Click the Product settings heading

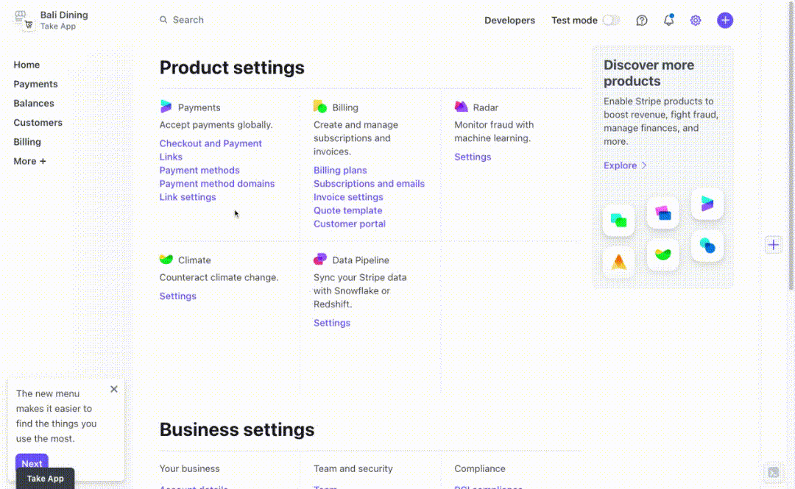[232, 68]
